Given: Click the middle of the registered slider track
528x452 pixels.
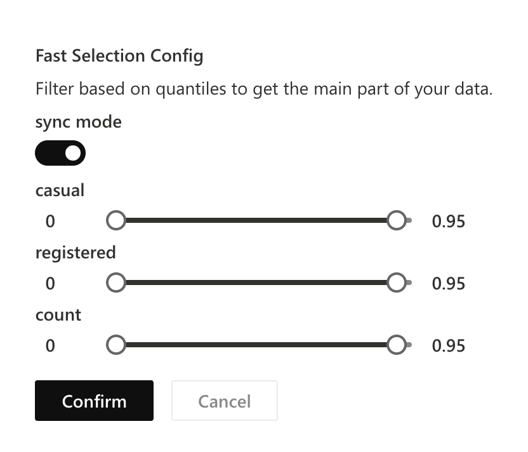Looking at the screenshot, I should pos(256,282).
